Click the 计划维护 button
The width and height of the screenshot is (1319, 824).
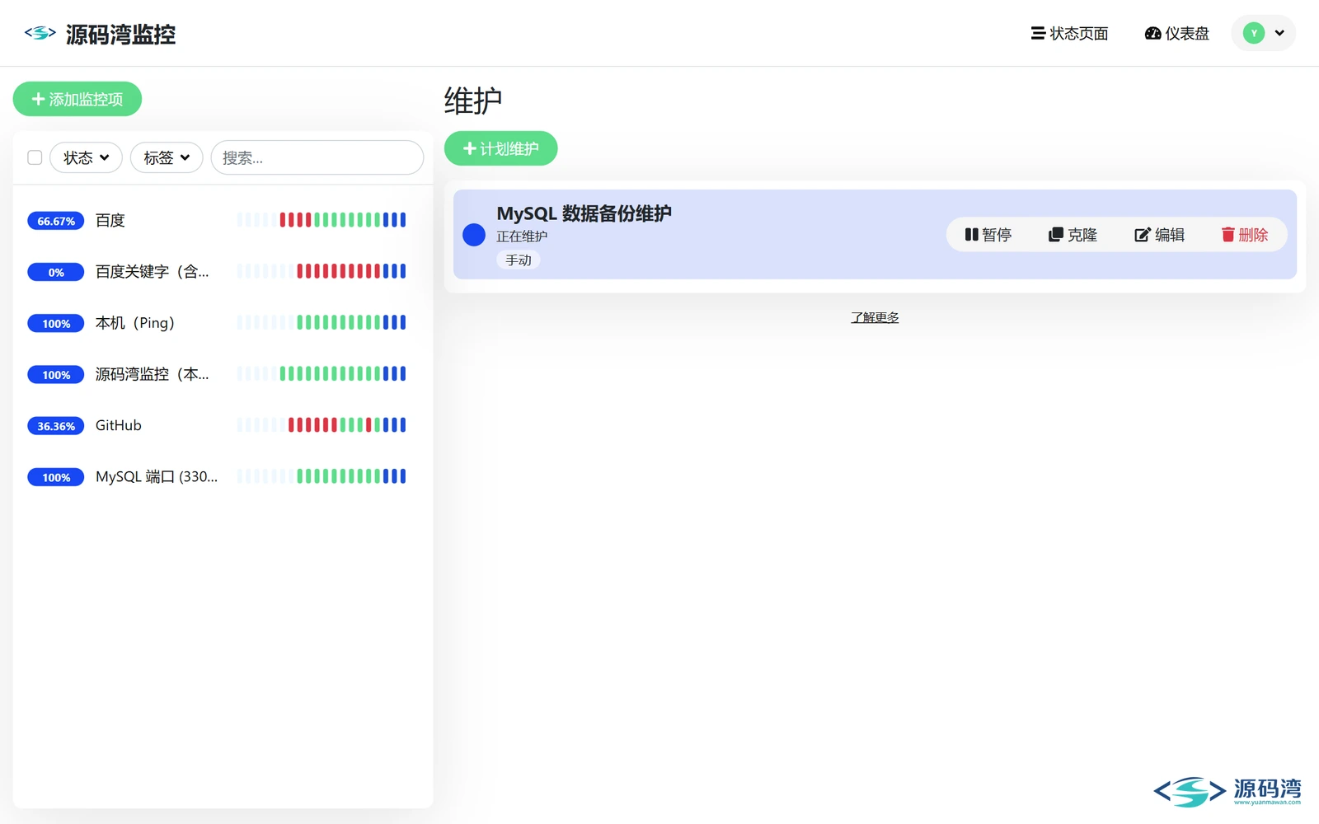(500, 148)
